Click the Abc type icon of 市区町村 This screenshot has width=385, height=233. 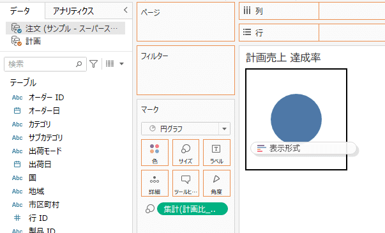(x=17, y=204)
